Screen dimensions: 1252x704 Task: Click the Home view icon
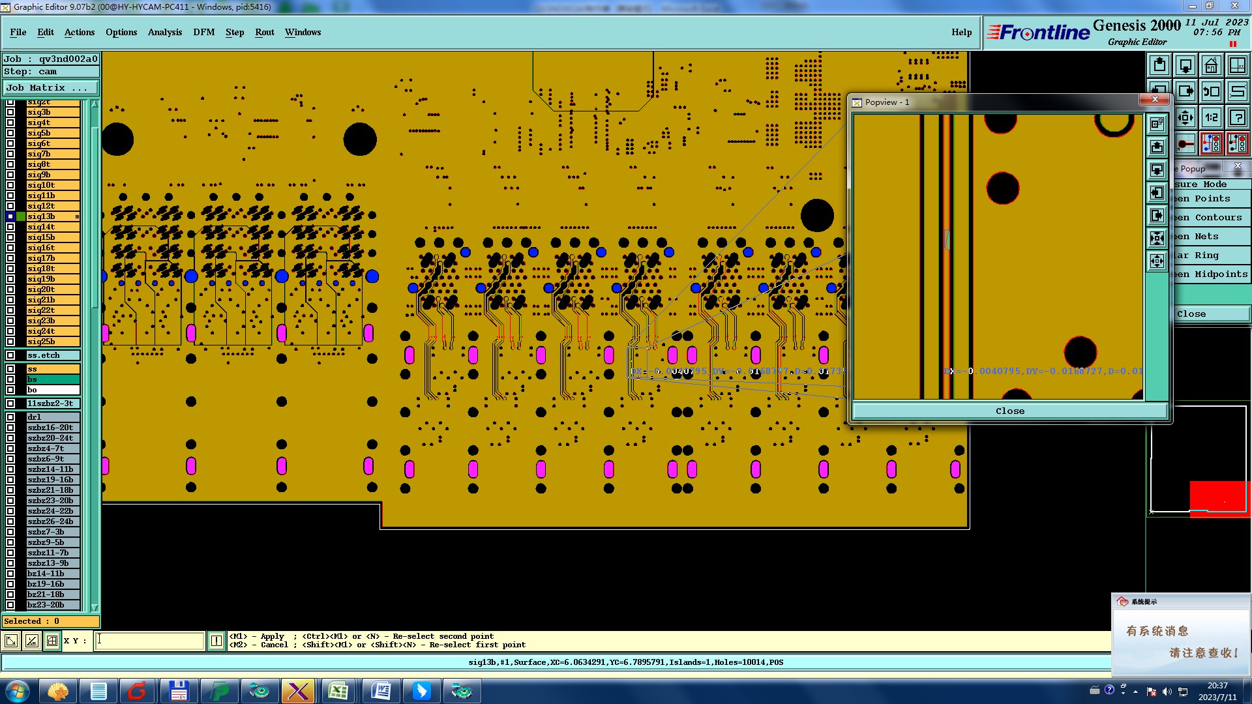pyautogui.click(x=1211, y=65)
